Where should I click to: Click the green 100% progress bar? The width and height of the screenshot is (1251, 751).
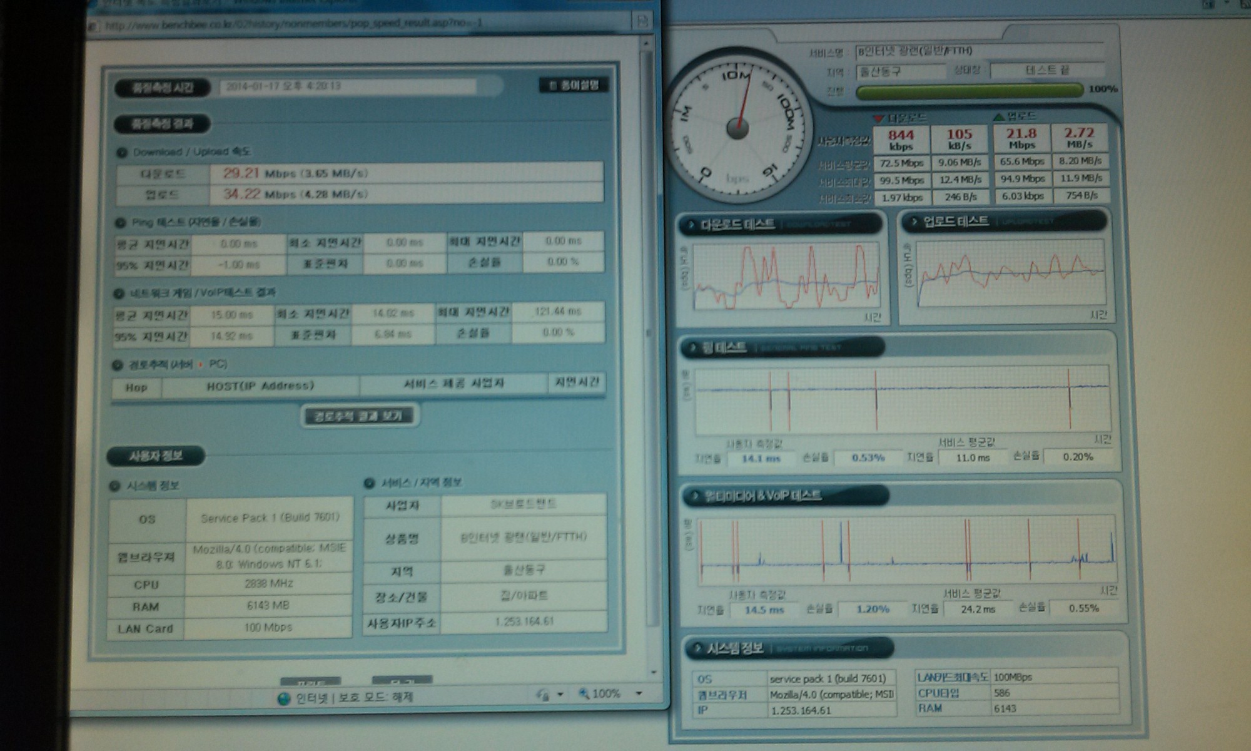970,91
